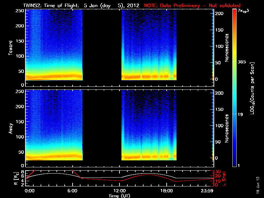264x198 pixels.
Task: Click the Away panel's early-morning data block
Action: click(x=54, y=125)
